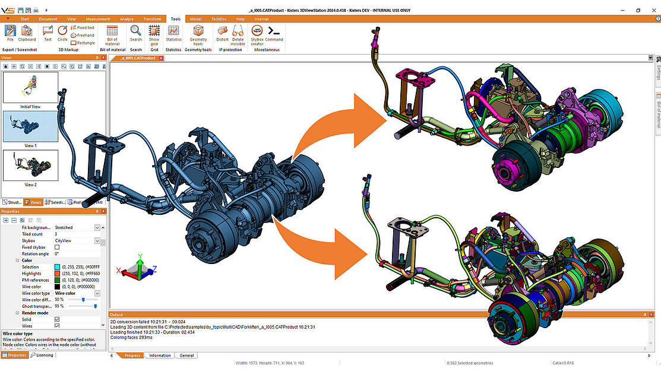Switch to the Selection panel tab
The image size is (661, 372).
click(55, 203)
